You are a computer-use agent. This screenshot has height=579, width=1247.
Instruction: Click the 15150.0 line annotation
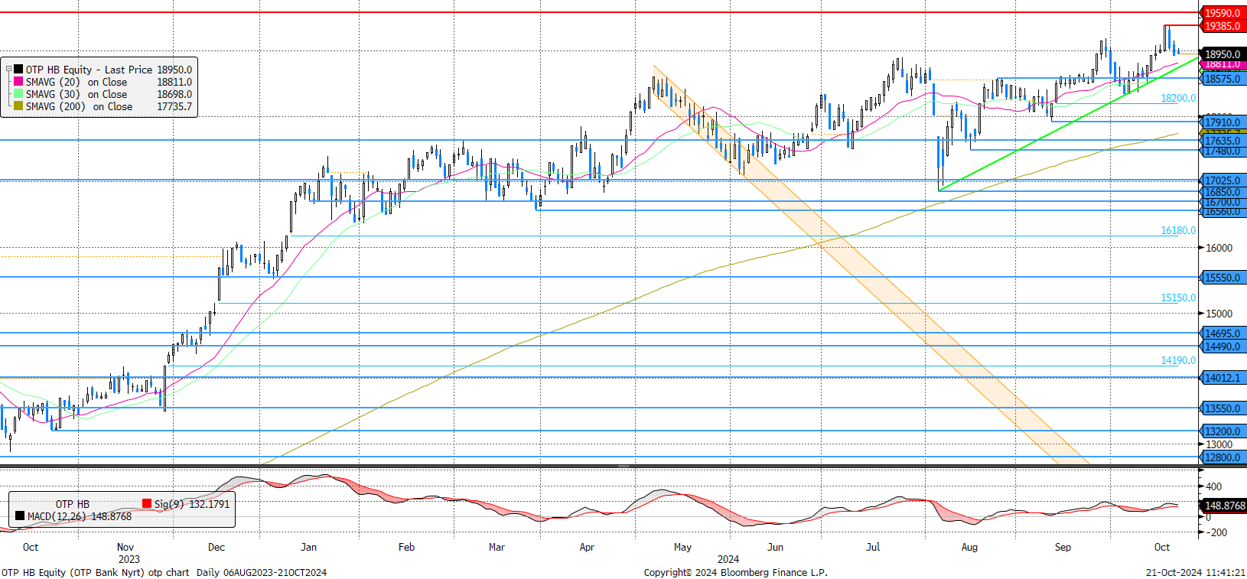pyautogui.click(x=1178, y=298)
